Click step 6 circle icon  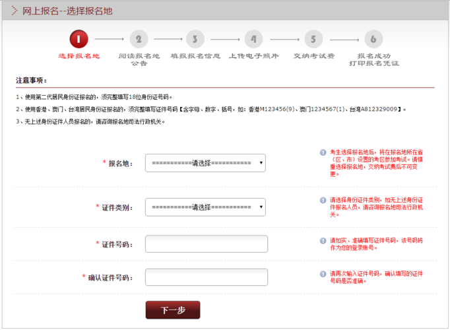click(x=373, y=39)
